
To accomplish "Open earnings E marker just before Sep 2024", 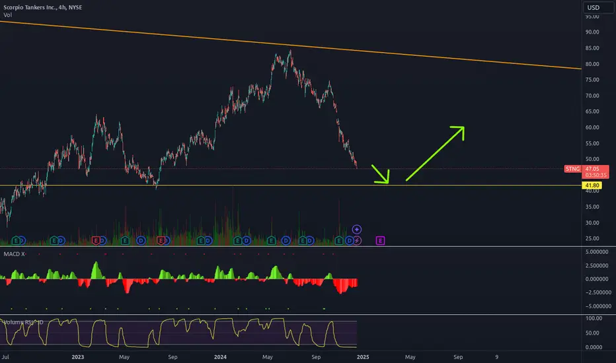I will [303, 240].
